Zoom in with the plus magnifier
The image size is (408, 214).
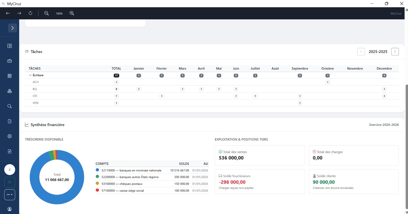[x=72, y=13]
